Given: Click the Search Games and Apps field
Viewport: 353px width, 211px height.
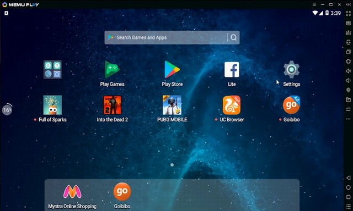Looking at the screenshot, I should point(165,37).
